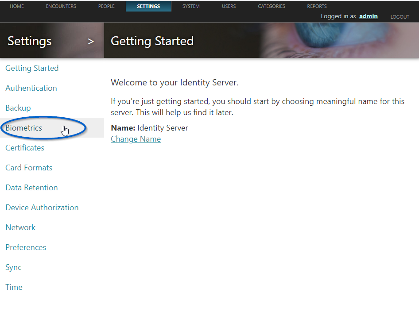Go to the Categories tab
The image size is (419, 312).
tap(272, 6)
